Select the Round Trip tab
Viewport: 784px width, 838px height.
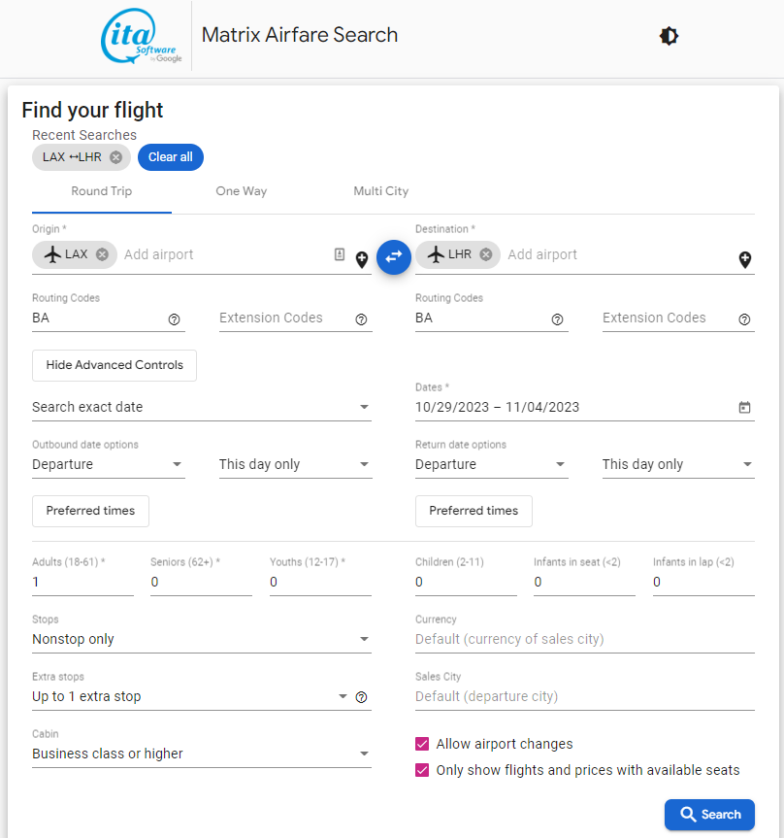(x=102, y=191)
